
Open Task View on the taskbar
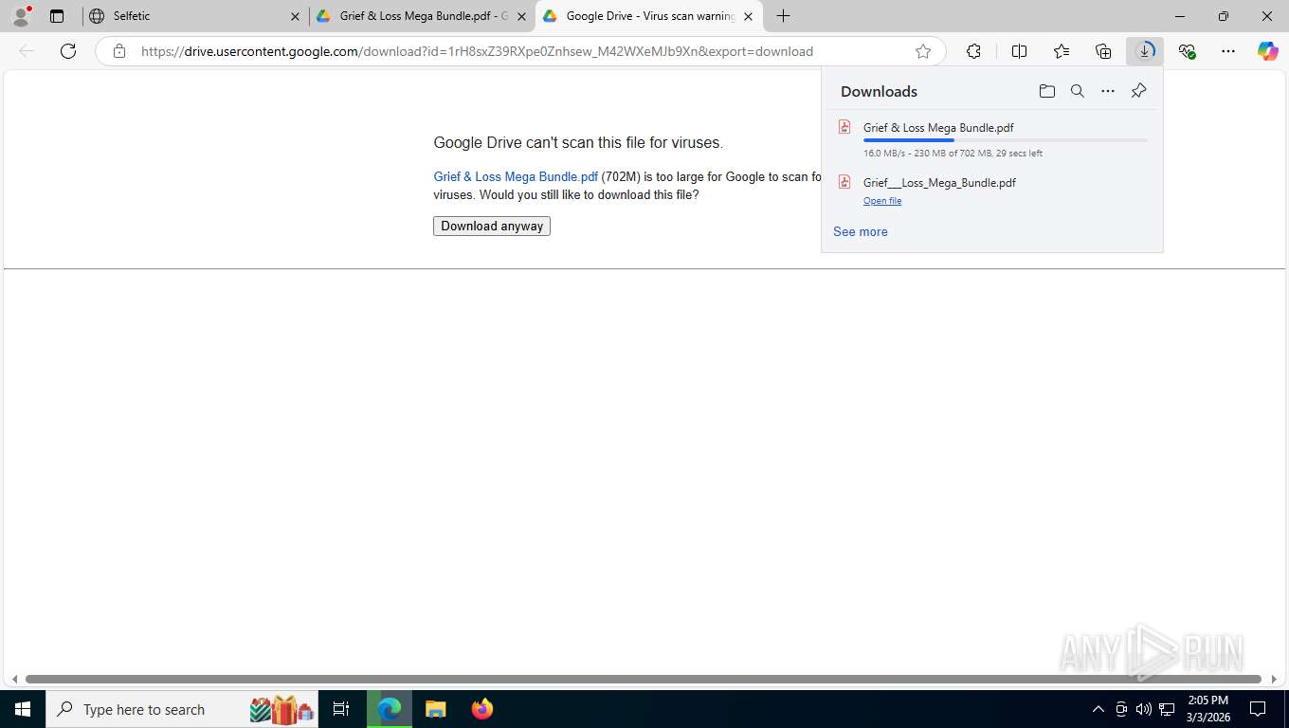pyautogui.click(x=341, y=709)
